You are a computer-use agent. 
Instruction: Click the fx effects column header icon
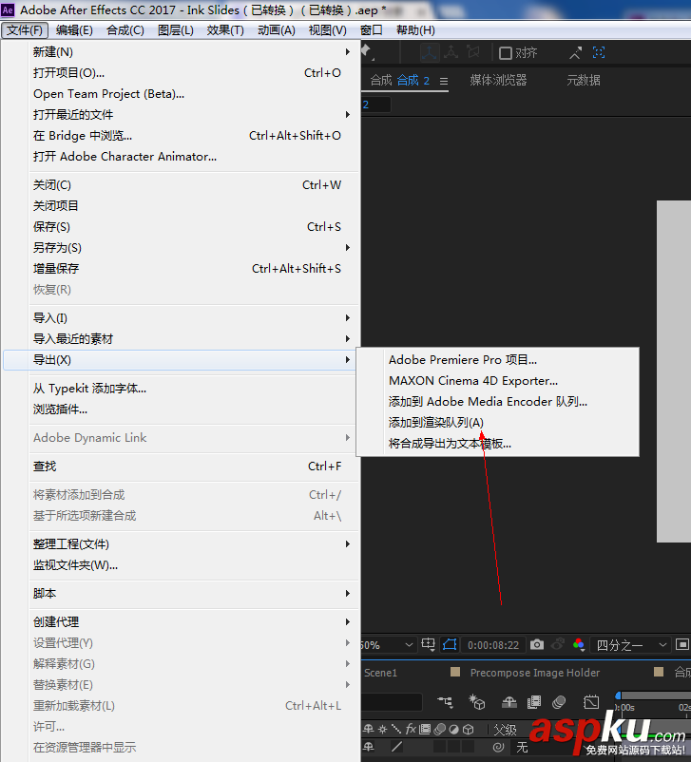pyautogui.click(x=411, y=729)
